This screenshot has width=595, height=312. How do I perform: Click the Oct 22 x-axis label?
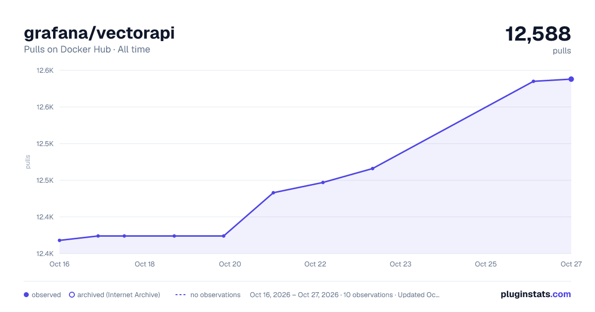pos(315,264)
